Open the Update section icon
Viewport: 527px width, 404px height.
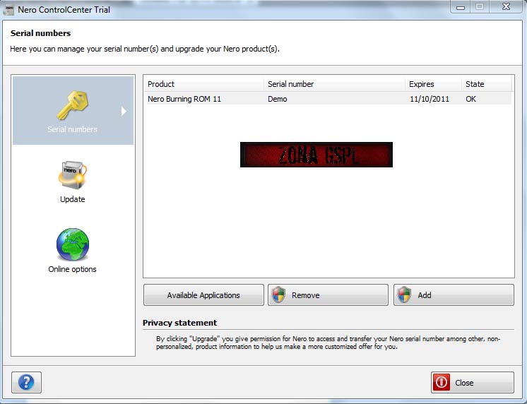point(73,175)
